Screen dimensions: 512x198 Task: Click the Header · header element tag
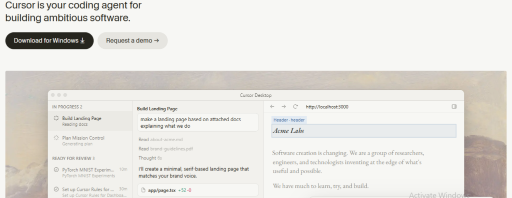289,120
